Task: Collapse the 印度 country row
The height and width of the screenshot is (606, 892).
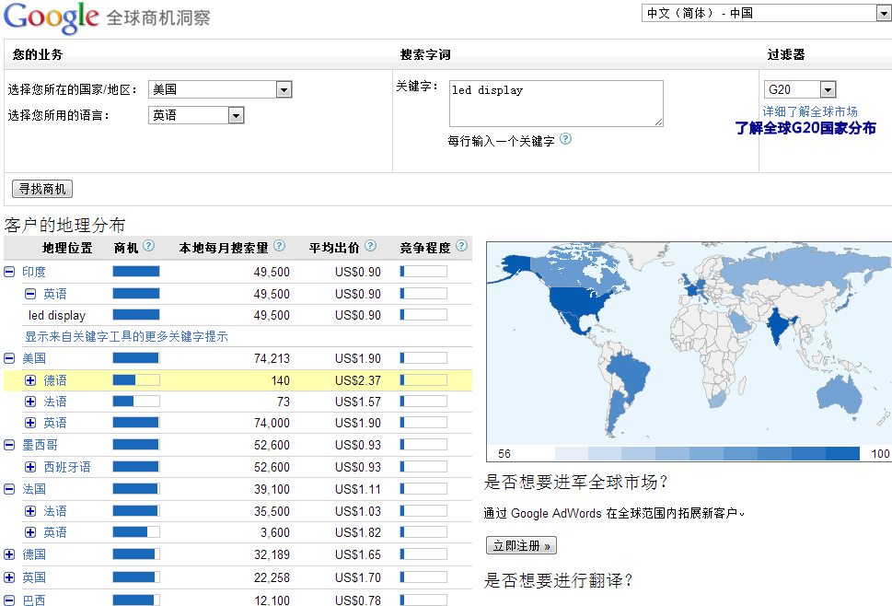Action: click(x=9, y=272)
